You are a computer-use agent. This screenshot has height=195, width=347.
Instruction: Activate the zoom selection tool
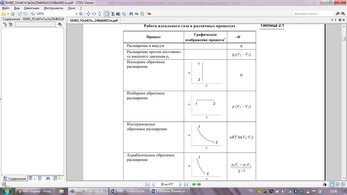[x=124, y=14]
